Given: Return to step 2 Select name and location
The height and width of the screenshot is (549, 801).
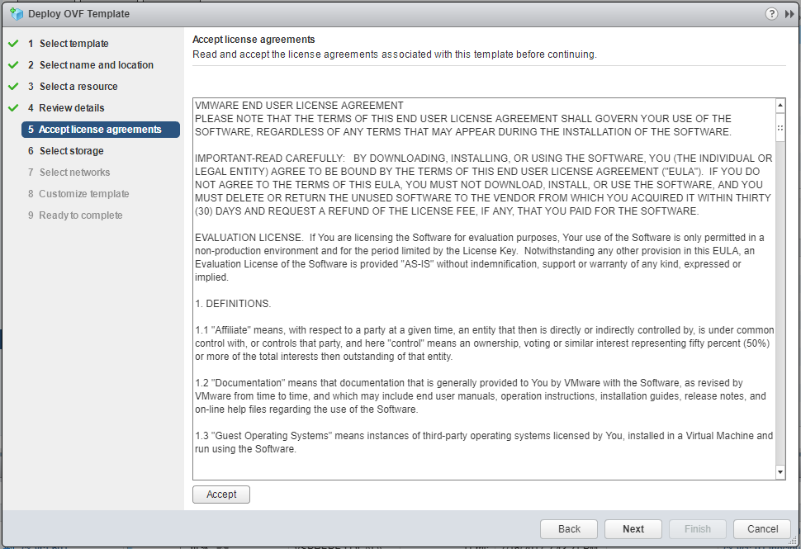Looking at the screenshot, I should [96, 65].
